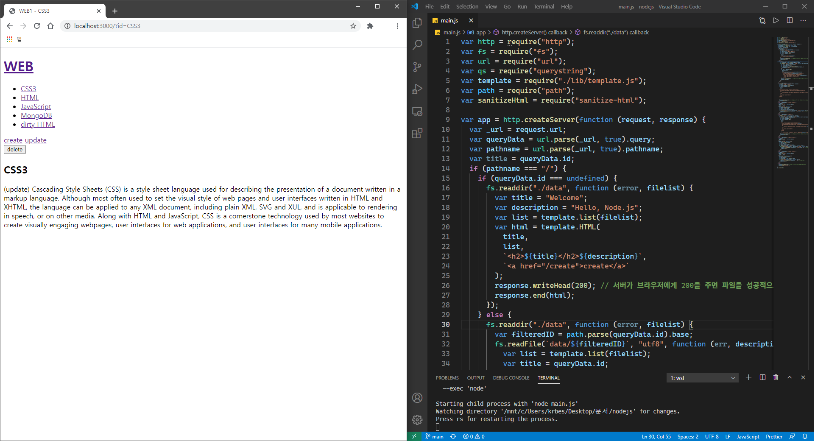This screenshot has height=441, width=815.
Task: Open Run and Debug view
Action: click(417, 89)
